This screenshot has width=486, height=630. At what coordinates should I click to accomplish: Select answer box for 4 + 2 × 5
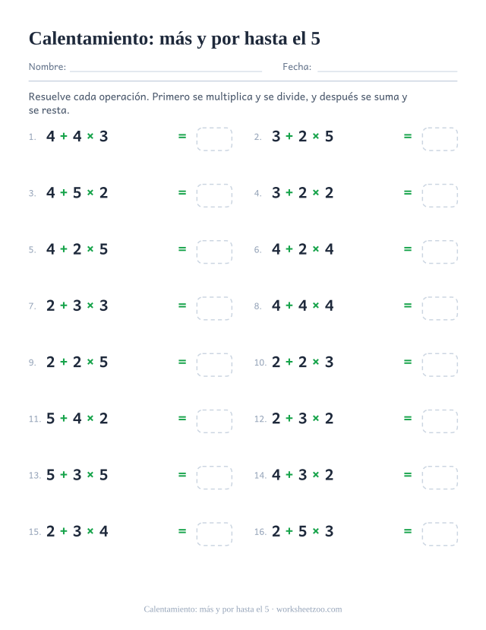tap(214, 252)
